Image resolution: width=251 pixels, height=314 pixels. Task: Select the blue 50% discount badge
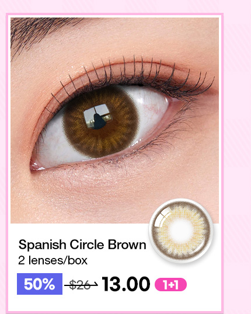pyautogui.click(x=40, y=284)
